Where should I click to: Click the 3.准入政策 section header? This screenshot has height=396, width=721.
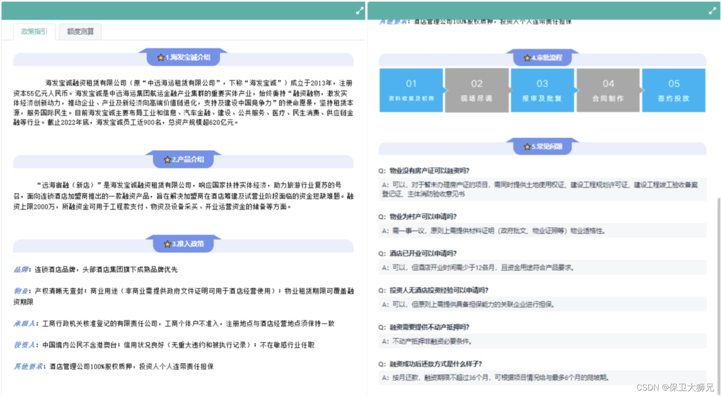click(183, 244)
